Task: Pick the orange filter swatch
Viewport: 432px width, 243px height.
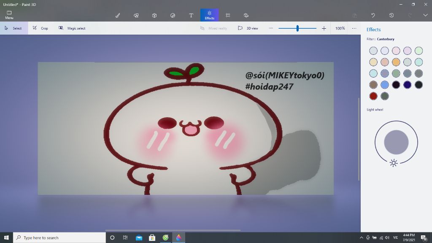Action: pos(396,62)
